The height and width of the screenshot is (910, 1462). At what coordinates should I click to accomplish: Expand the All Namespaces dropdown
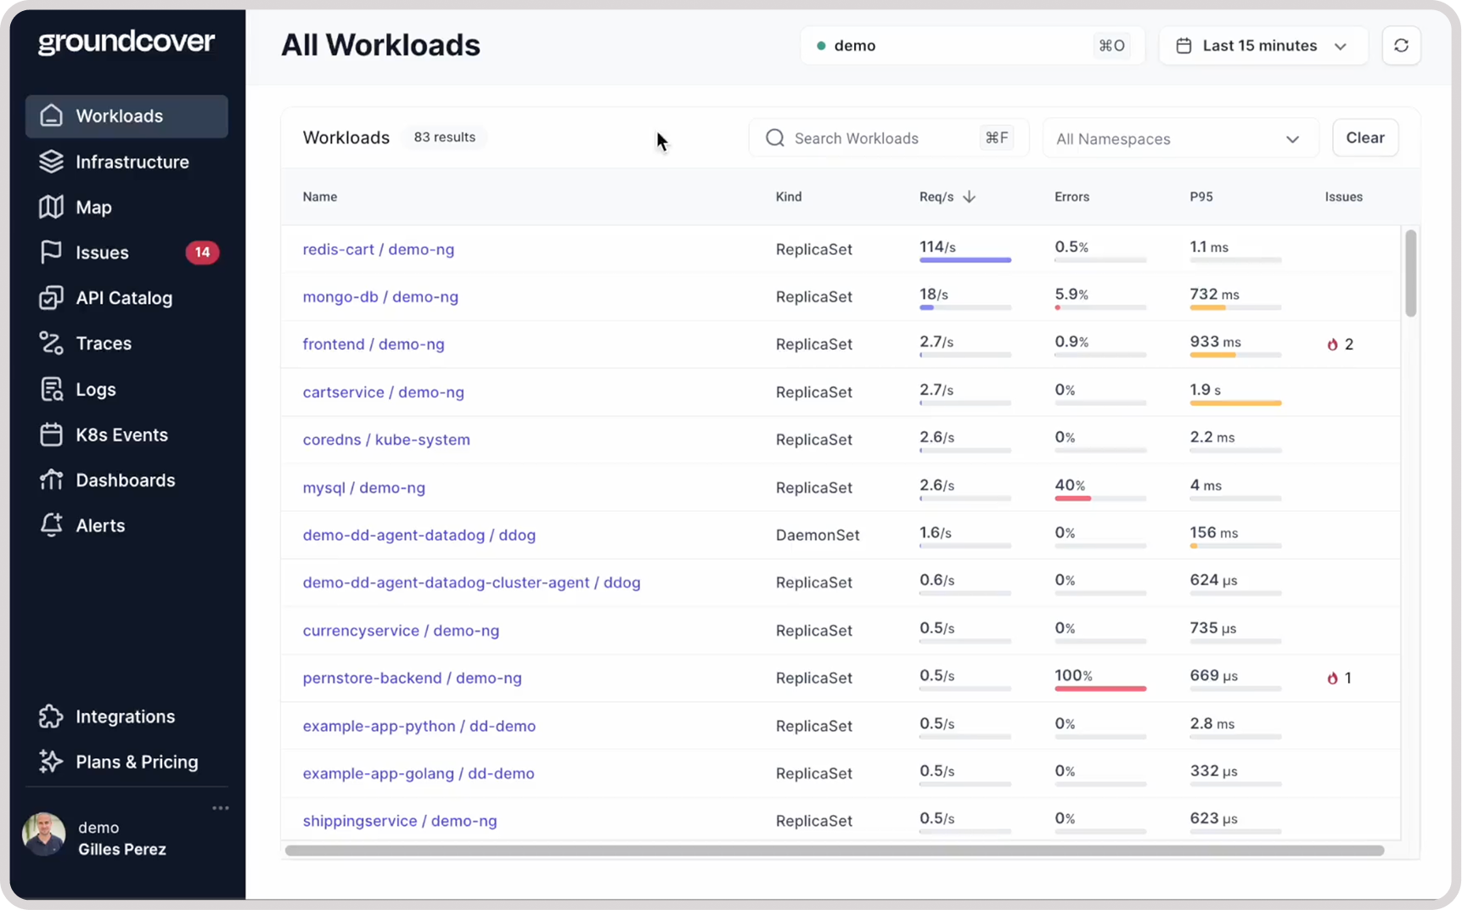pos(1180,138)
